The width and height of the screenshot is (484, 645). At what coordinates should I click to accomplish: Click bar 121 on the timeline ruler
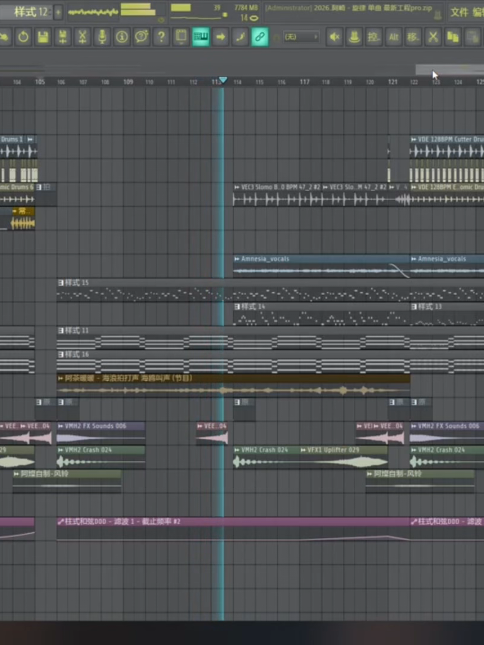[x=393, y=82]
